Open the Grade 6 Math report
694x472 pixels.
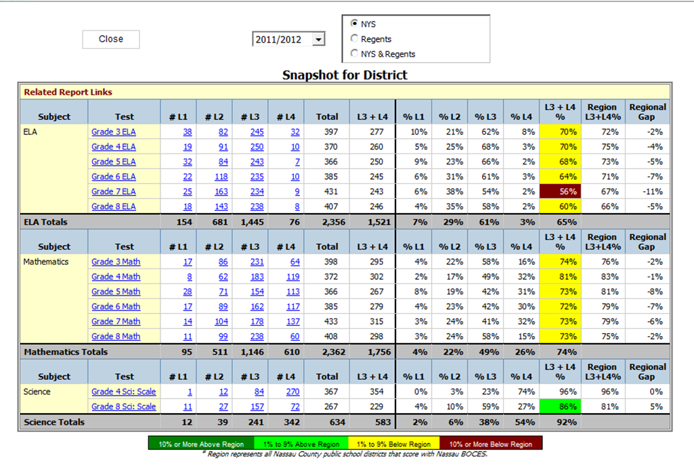coord(116,307)
